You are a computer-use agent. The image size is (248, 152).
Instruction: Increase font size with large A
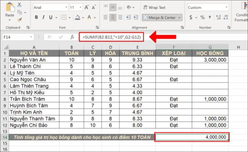tap(86, 7)
